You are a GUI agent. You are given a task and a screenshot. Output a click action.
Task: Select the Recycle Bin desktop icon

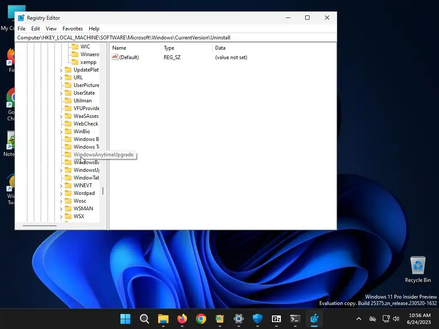point(418,269)
